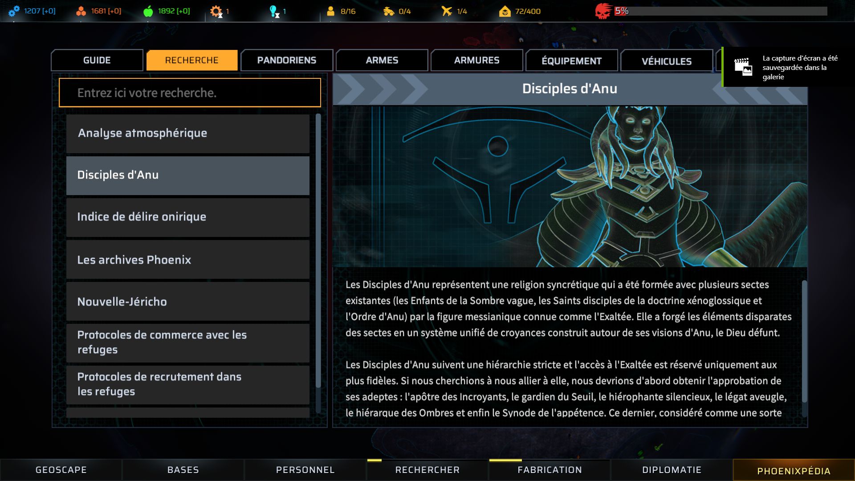This screenshot has height=481, width=855.
Task: Click the search field Entrez ici votre recherche
Action: click(190, 93)
